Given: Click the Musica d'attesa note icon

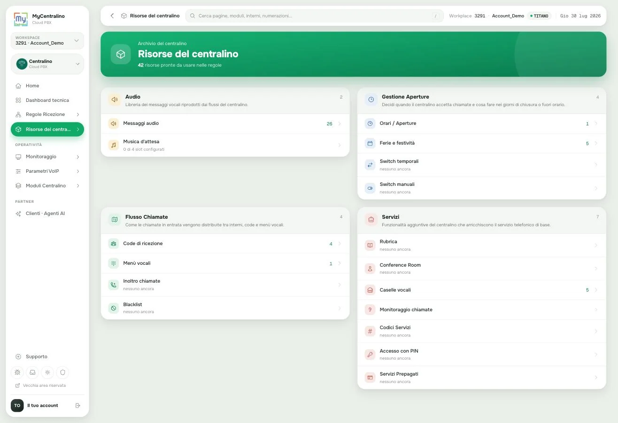Looking at the screenshot, I should (114, 145).
